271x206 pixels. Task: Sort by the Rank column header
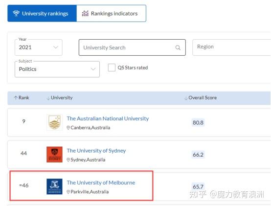(x=22, y=98)
